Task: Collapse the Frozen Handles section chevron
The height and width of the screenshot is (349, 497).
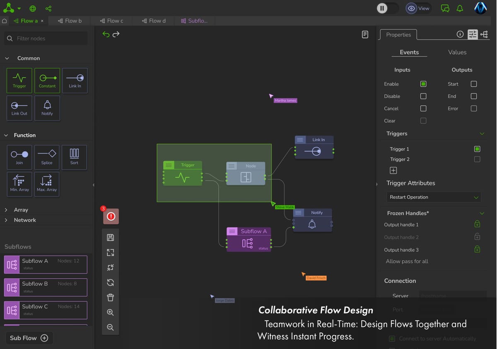Action: (482, 213)
